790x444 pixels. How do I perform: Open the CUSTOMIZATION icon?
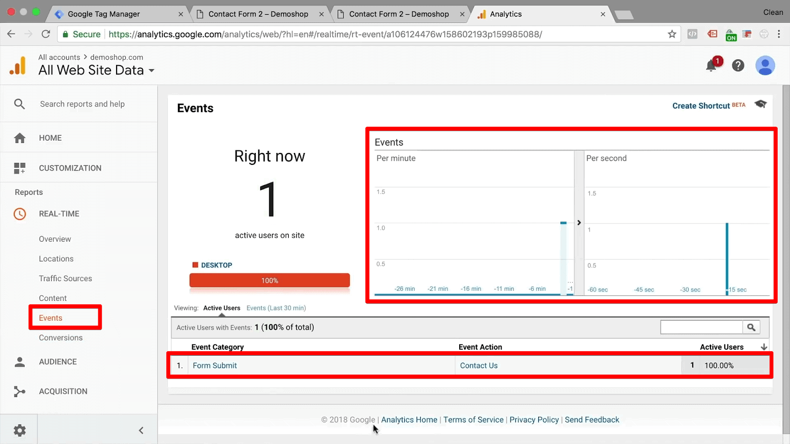[x=19, y=168]
